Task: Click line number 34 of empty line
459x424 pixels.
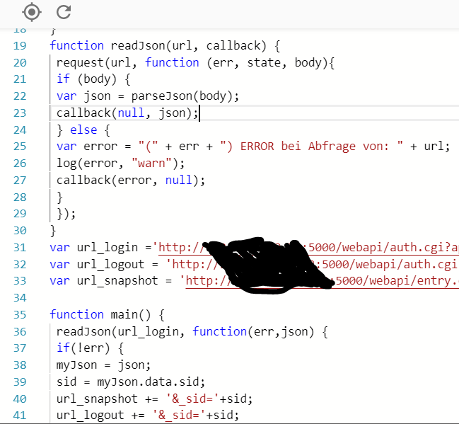Action: [x=20, y=298]
